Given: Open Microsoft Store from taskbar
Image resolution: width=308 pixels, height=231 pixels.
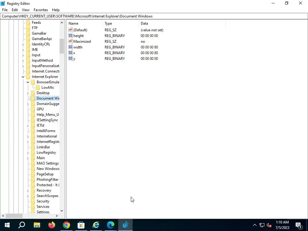Looking at the screenshot, I should pyautogui.click(x=81, y=225).
